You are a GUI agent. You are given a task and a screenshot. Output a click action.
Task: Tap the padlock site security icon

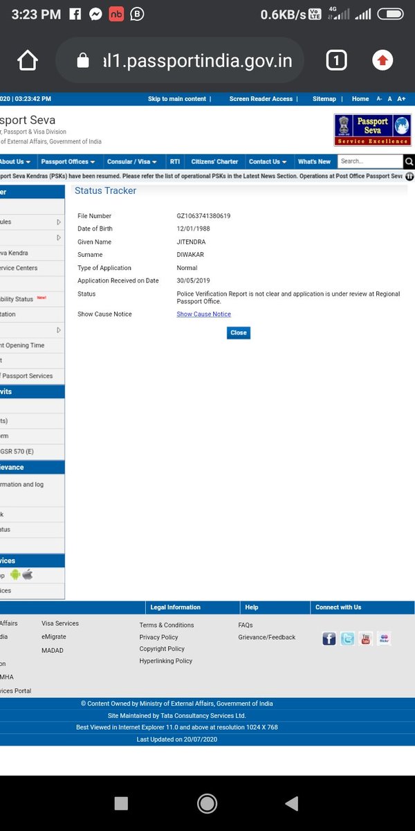coord(83,61)
